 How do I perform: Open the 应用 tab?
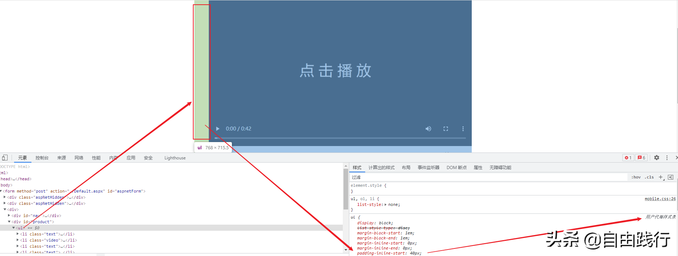pos(131,158)
